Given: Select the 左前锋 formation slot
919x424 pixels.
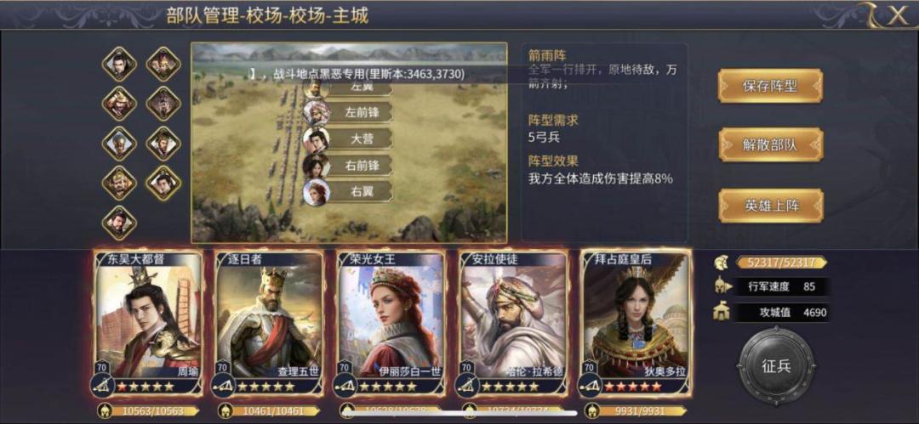Looking at the screenshot, I should click(347, 112).
